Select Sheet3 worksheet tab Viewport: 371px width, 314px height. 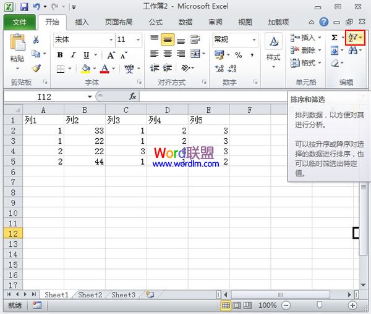[x=124, y=295]
